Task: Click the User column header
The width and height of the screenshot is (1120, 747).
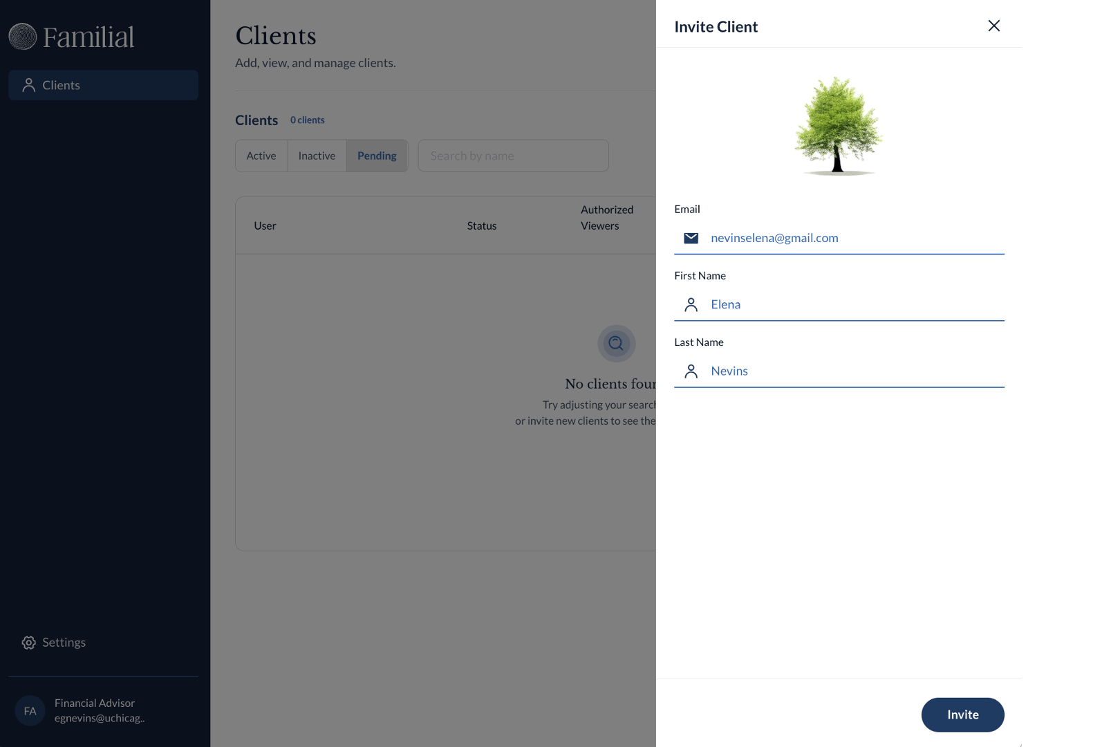Action: [x=265, y=225]
